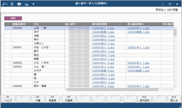Viewport: 182px width, 108px height.
Task: Click the F1 ヘルプ button
Action: [x=8, y=99]
